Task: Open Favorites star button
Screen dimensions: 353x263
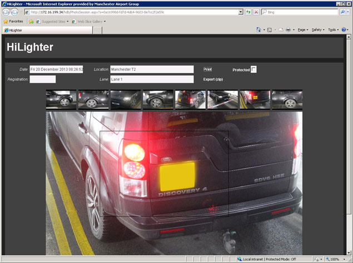Action: pos(13,21)
